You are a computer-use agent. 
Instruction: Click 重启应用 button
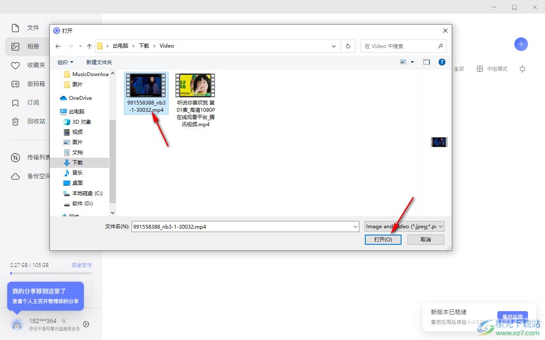tap(512, 317)
